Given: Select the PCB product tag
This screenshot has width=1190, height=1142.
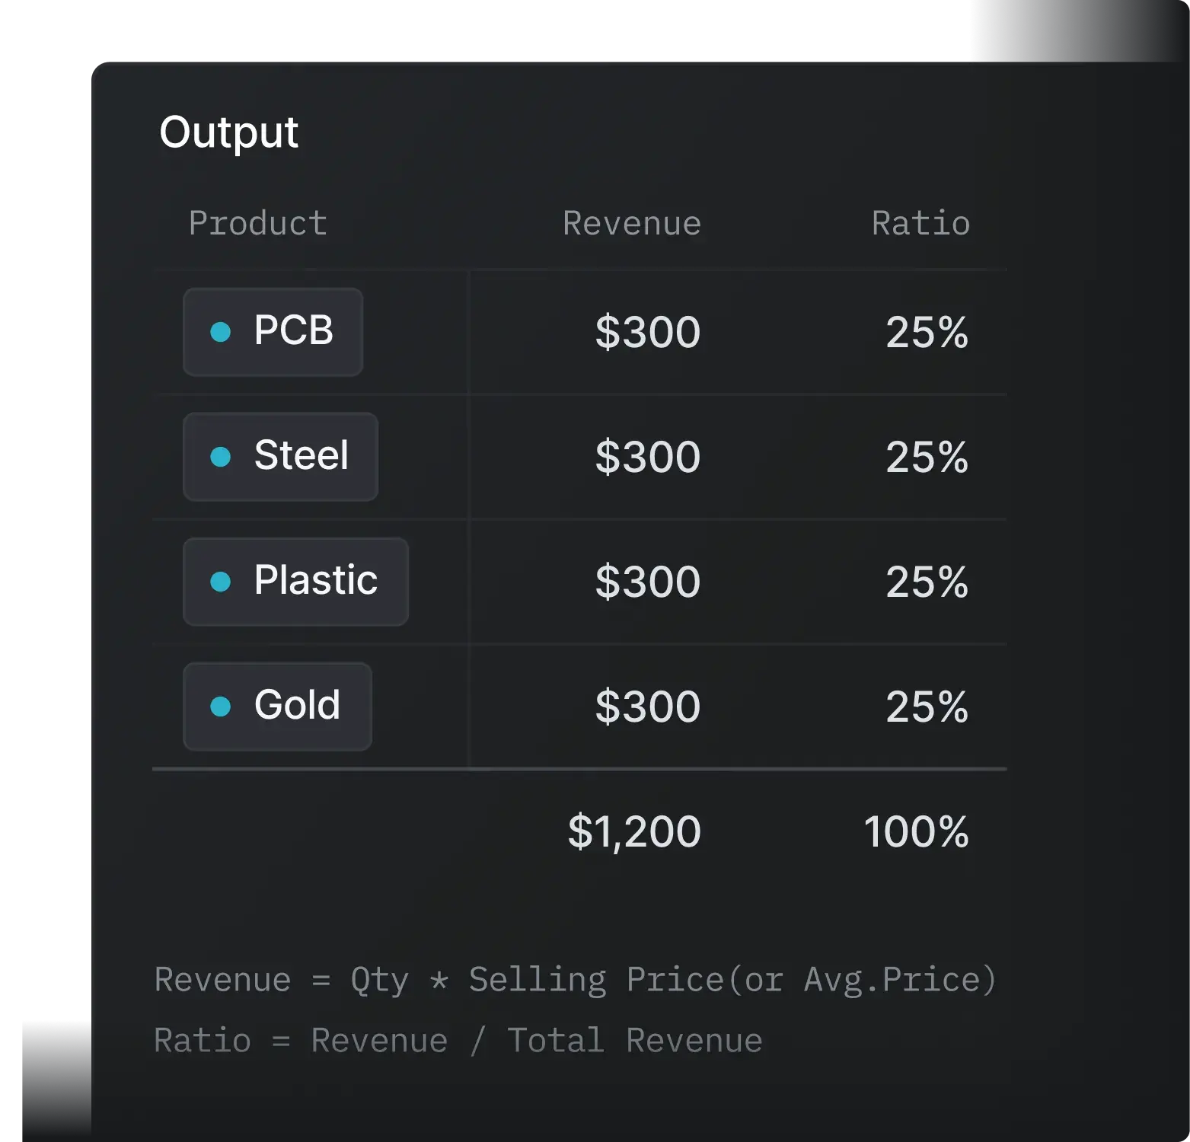Looking at the screenshot, I should click(x=273, y=332).
